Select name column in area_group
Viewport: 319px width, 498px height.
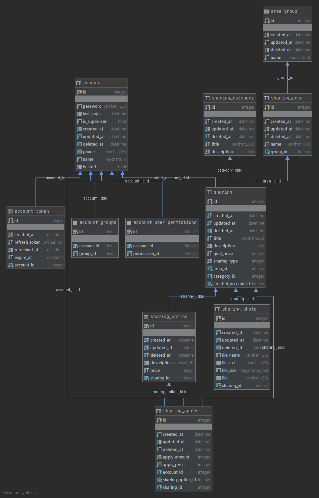(x=287, y=58)
